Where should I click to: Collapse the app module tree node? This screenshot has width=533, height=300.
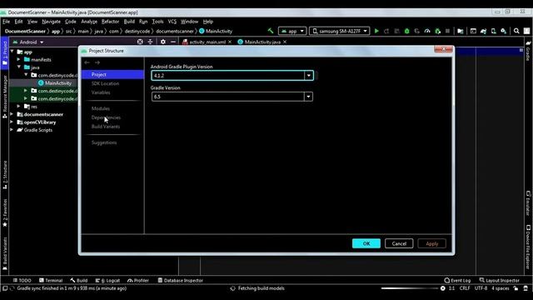pos(12,52)
